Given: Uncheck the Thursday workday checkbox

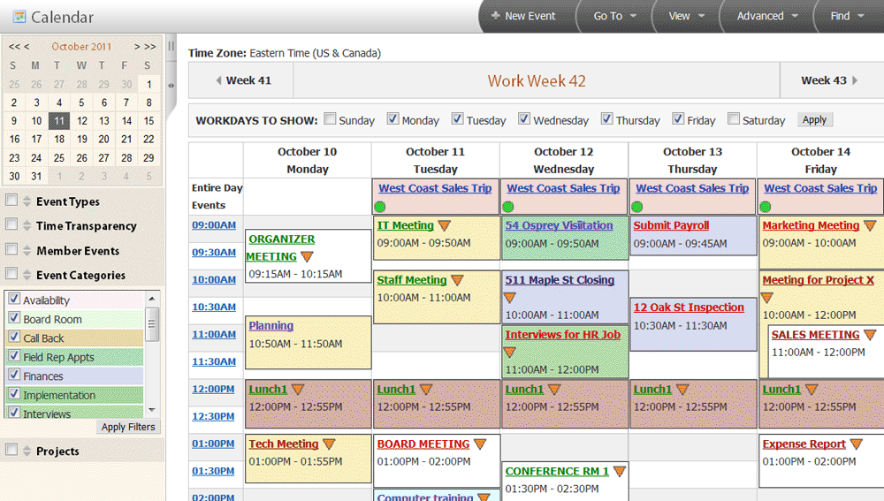Looking at the screenshot, I should point(606,119).
